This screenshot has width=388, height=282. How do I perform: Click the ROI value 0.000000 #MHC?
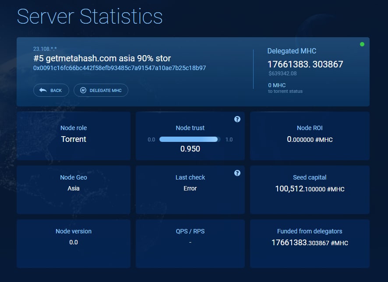tap(310, 140)
